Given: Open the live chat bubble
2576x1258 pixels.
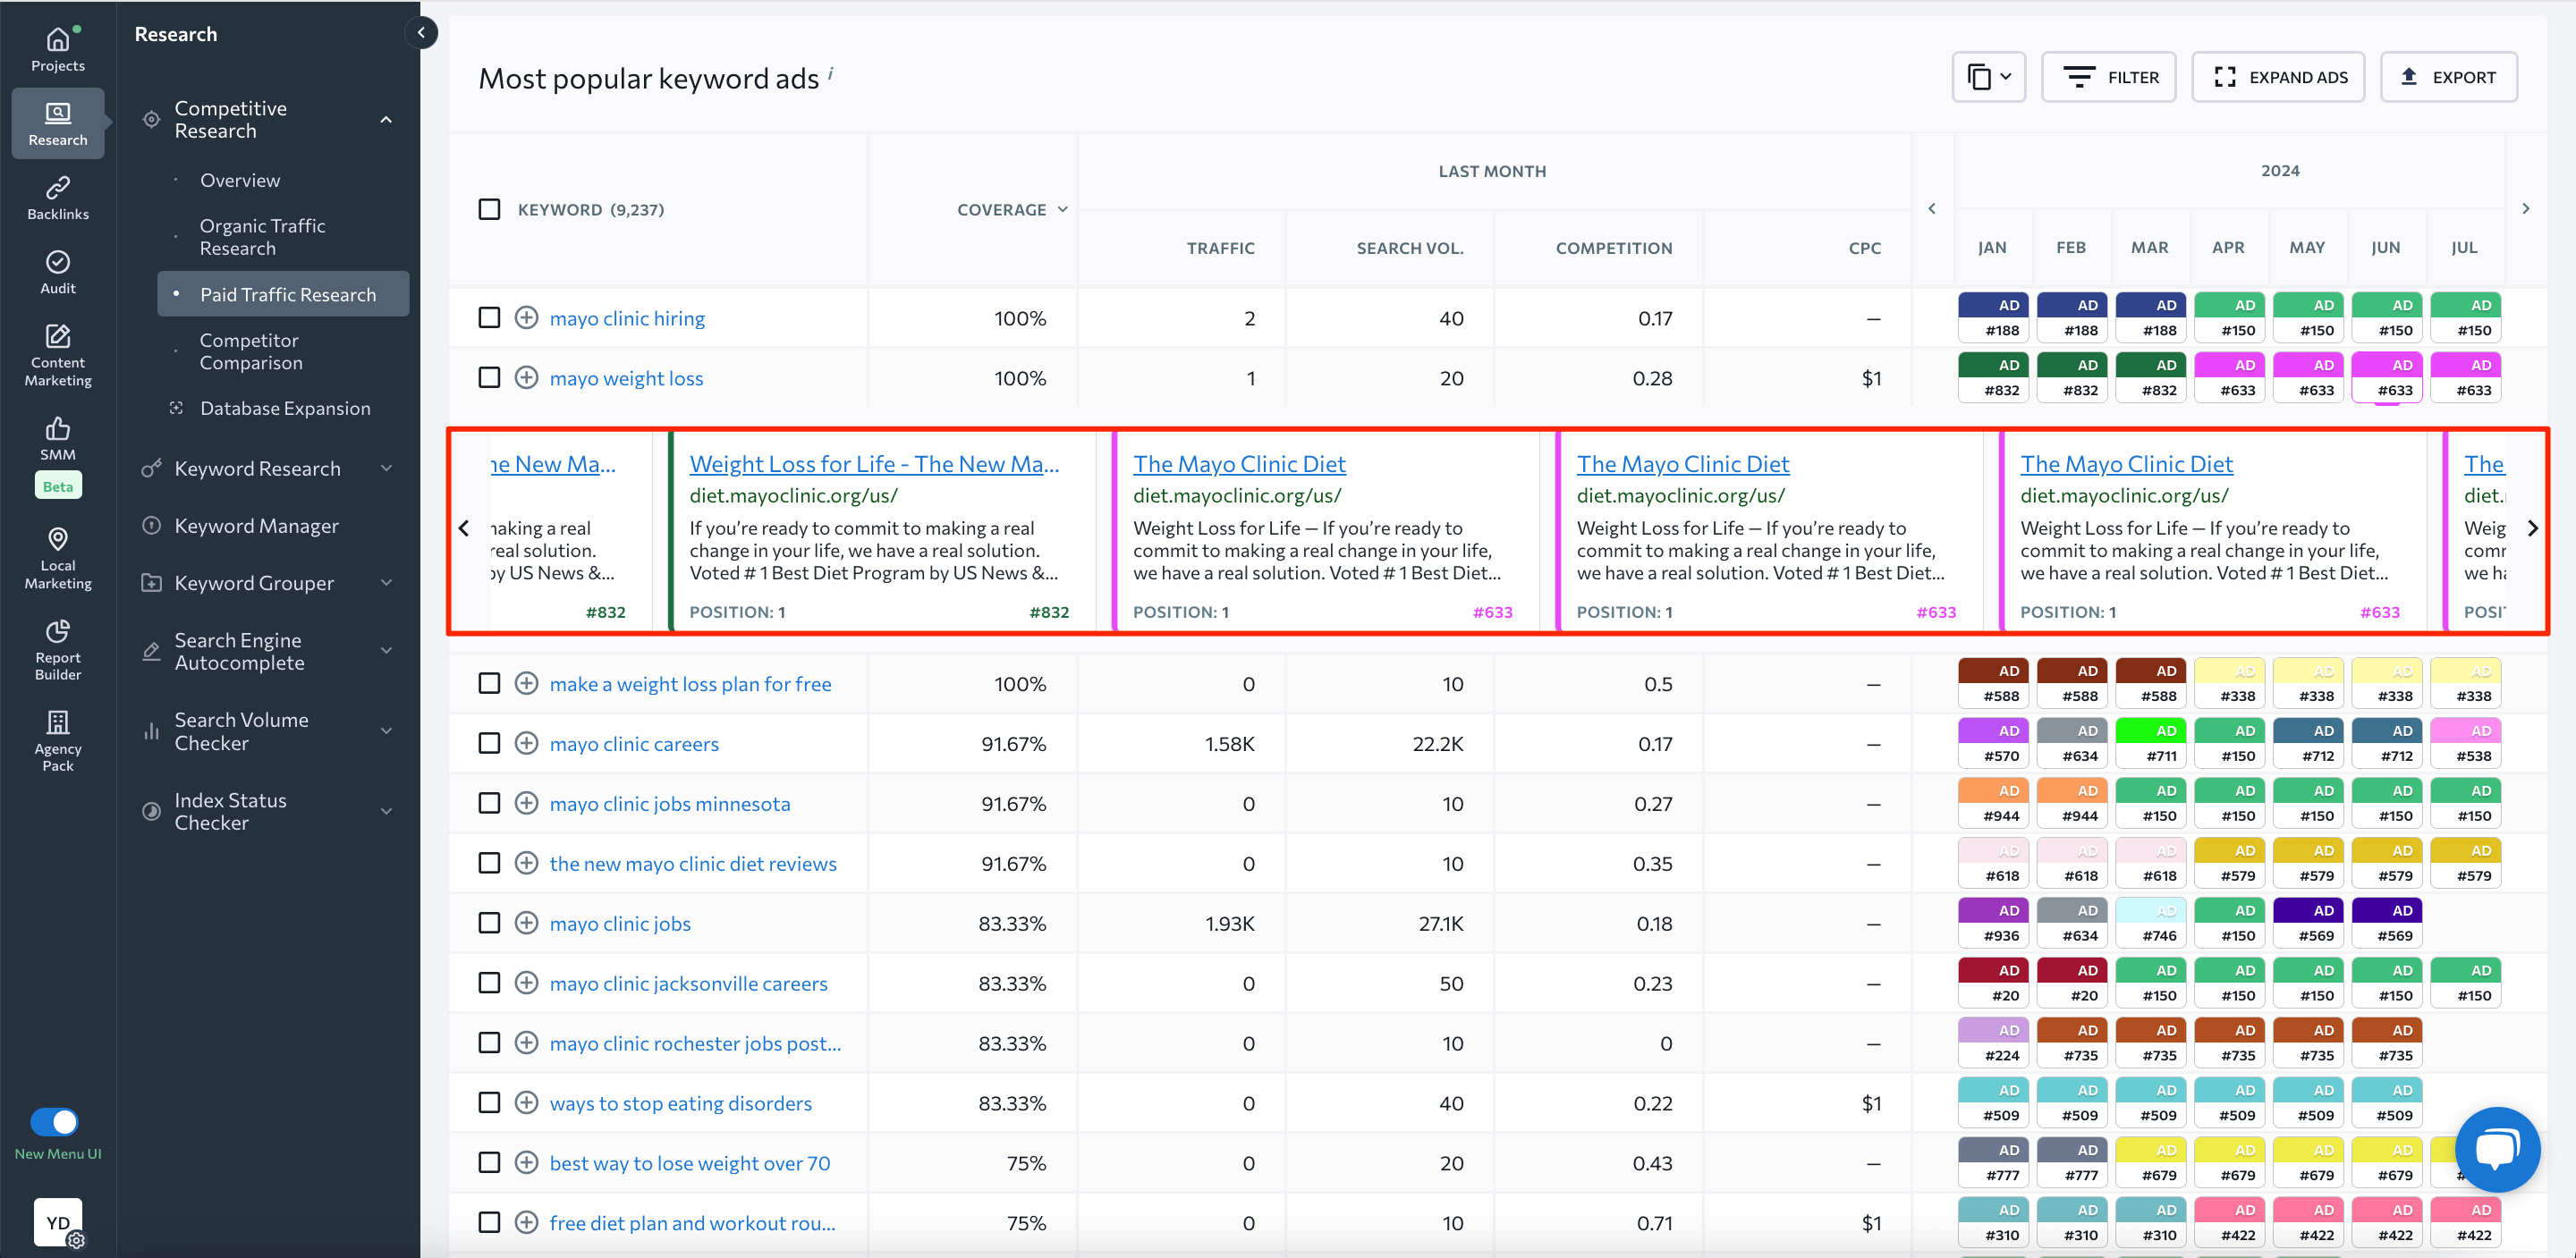Looking at the screenshot, I should pos(2496,1149).
